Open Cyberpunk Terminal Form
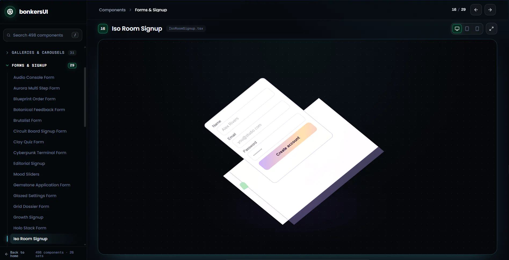The image size is (509, 260). (40, 153)
